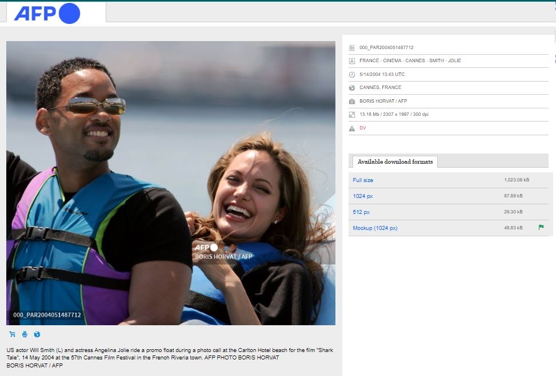This screenshot has width=556, height=376.
Task: Click the dimensions icon beside 13.18 Mb
Action: [352, 115]
